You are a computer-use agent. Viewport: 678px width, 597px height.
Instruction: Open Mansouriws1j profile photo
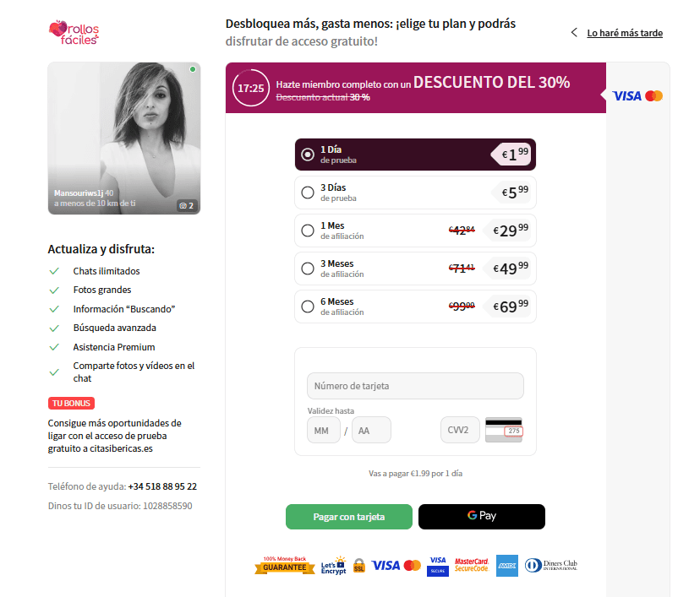click(124, 138)
